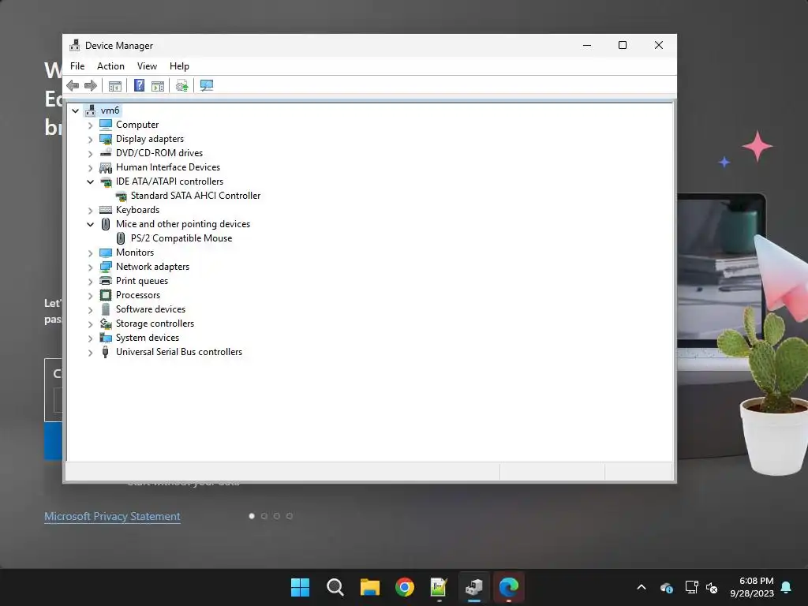Open Windows Start menu on taskbar

[300, 587]
